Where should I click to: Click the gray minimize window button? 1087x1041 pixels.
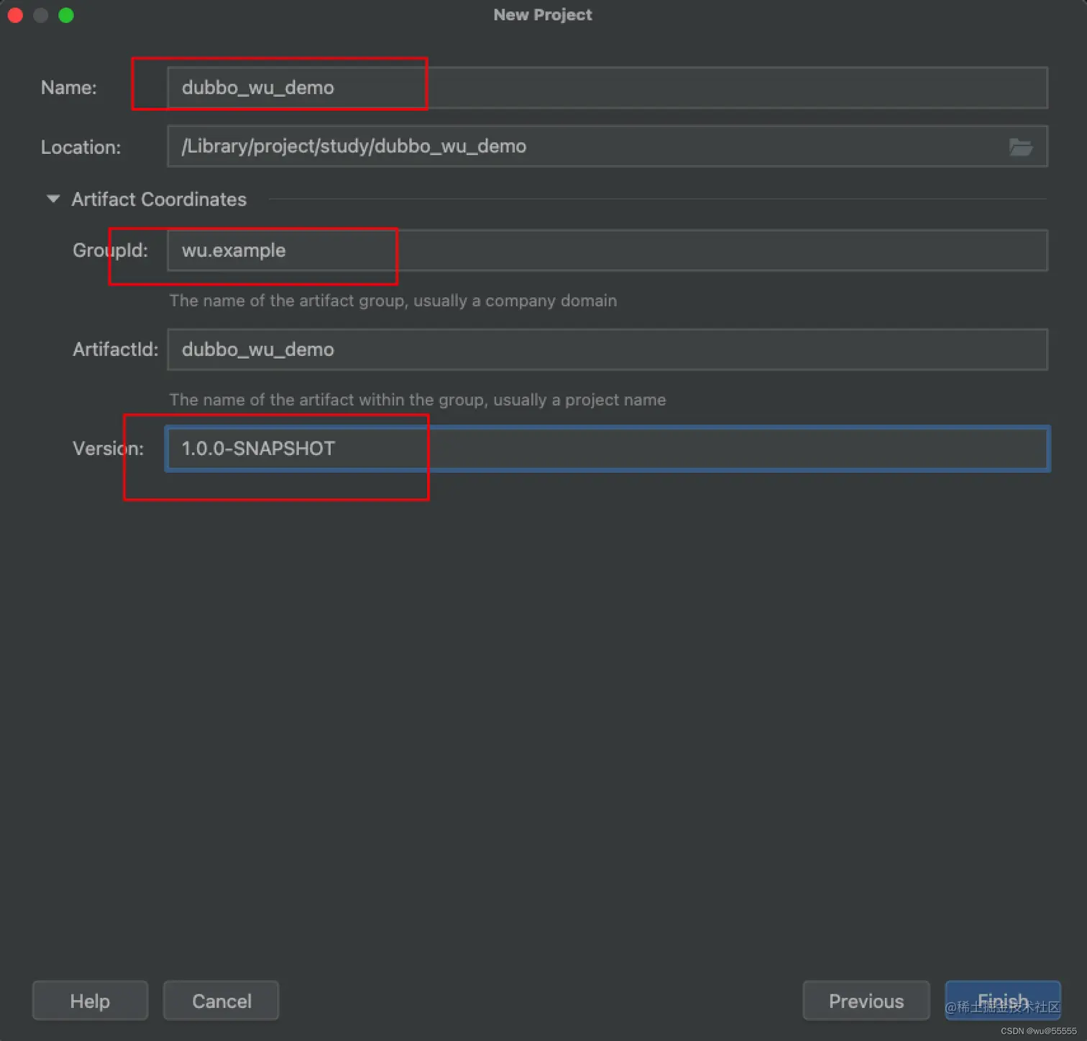[x=41, y=15]
